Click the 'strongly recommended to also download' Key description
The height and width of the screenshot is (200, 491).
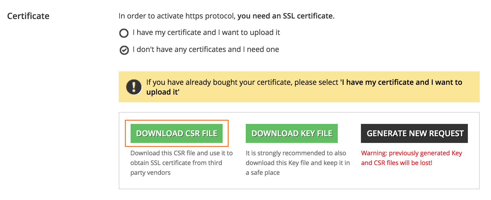296,158
